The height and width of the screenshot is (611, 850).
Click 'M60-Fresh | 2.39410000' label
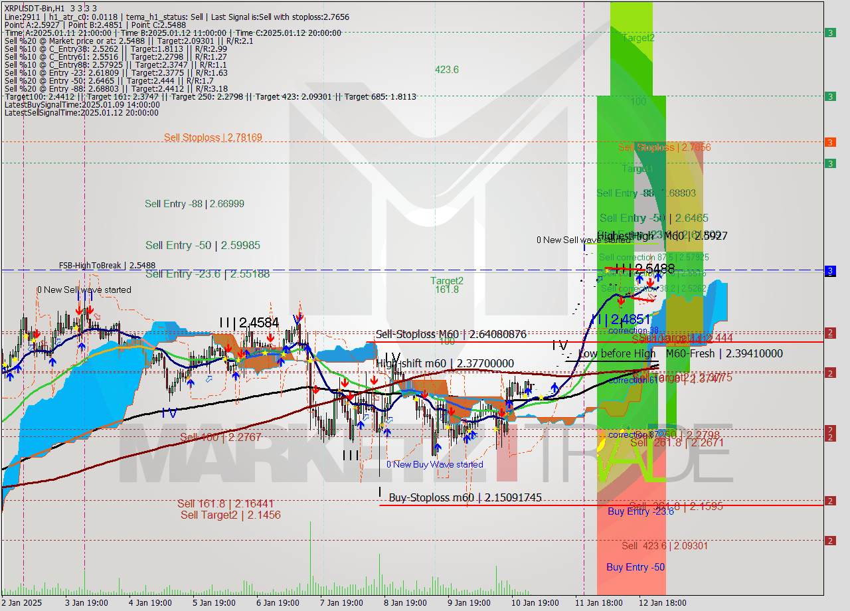point(724,354)
